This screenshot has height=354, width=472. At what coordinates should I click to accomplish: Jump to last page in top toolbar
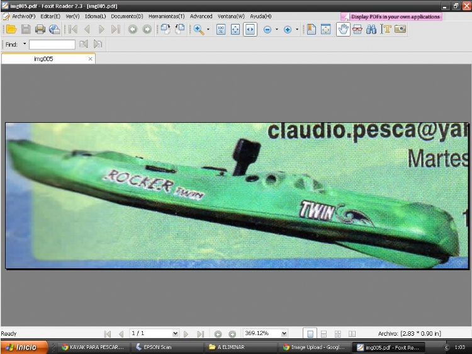coord(116,29)
